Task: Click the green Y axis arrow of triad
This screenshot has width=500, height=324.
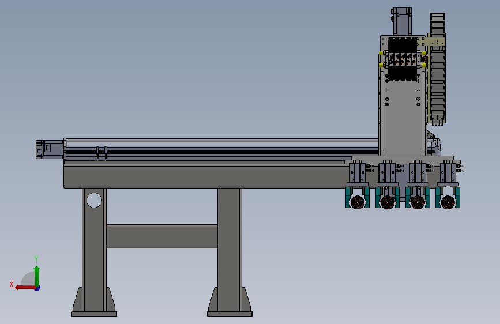Action: pos(37,276)
